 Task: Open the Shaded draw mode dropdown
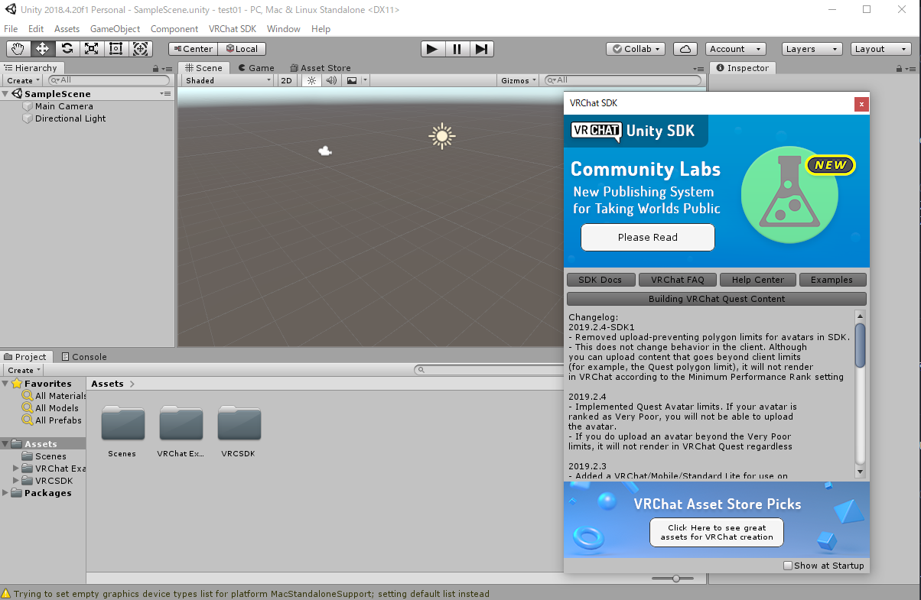click(x=227, y=80)
